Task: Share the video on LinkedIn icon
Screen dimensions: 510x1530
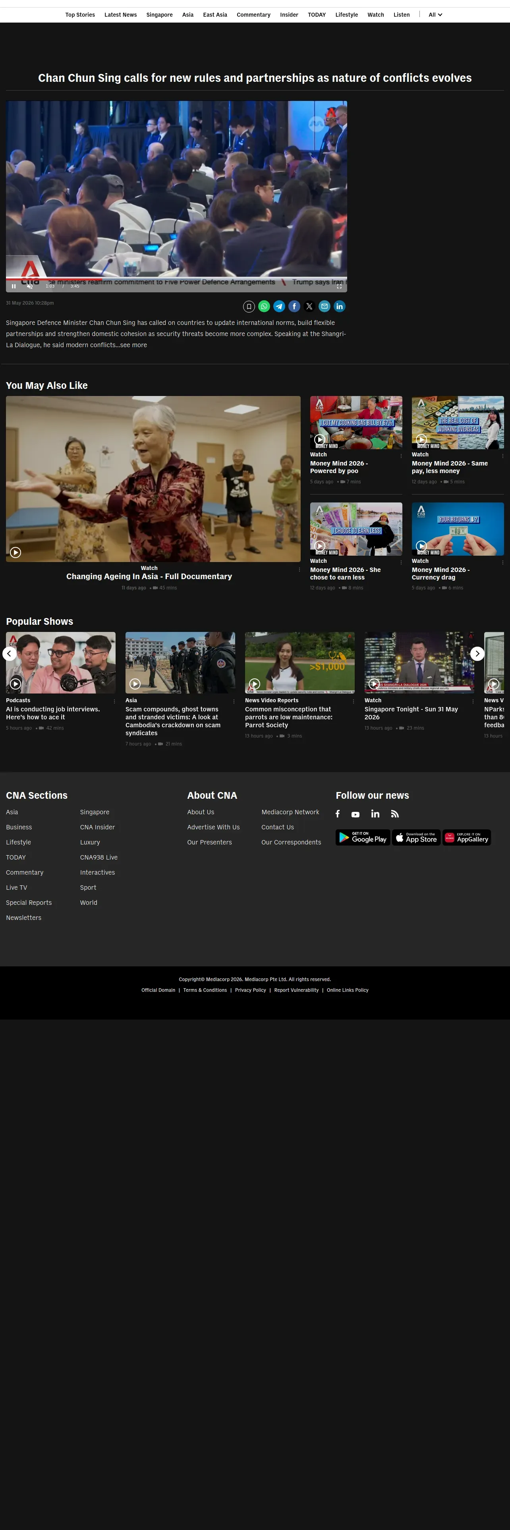Action: (340, 307)
